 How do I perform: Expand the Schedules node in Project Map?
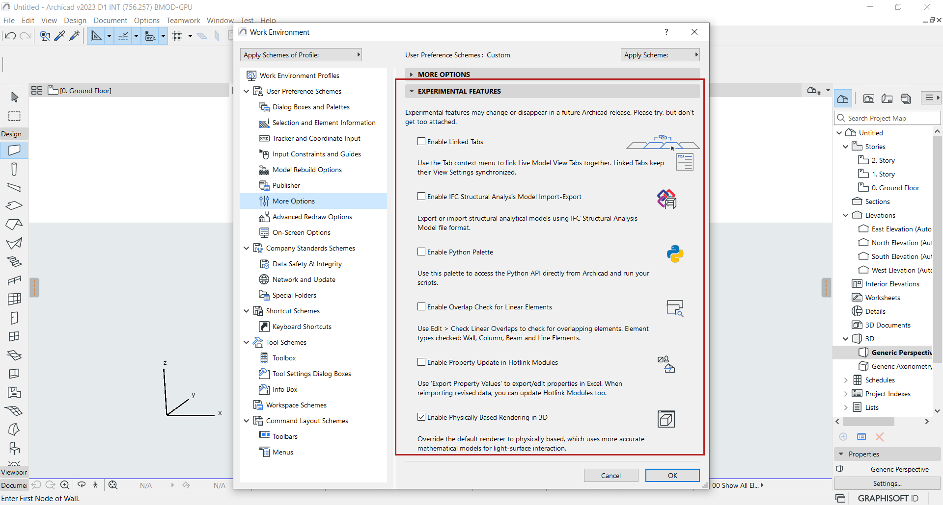click(846, 380)
